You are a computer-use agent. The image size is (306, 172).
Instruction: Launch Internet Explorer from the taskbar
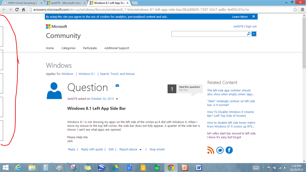pos(18,168)
